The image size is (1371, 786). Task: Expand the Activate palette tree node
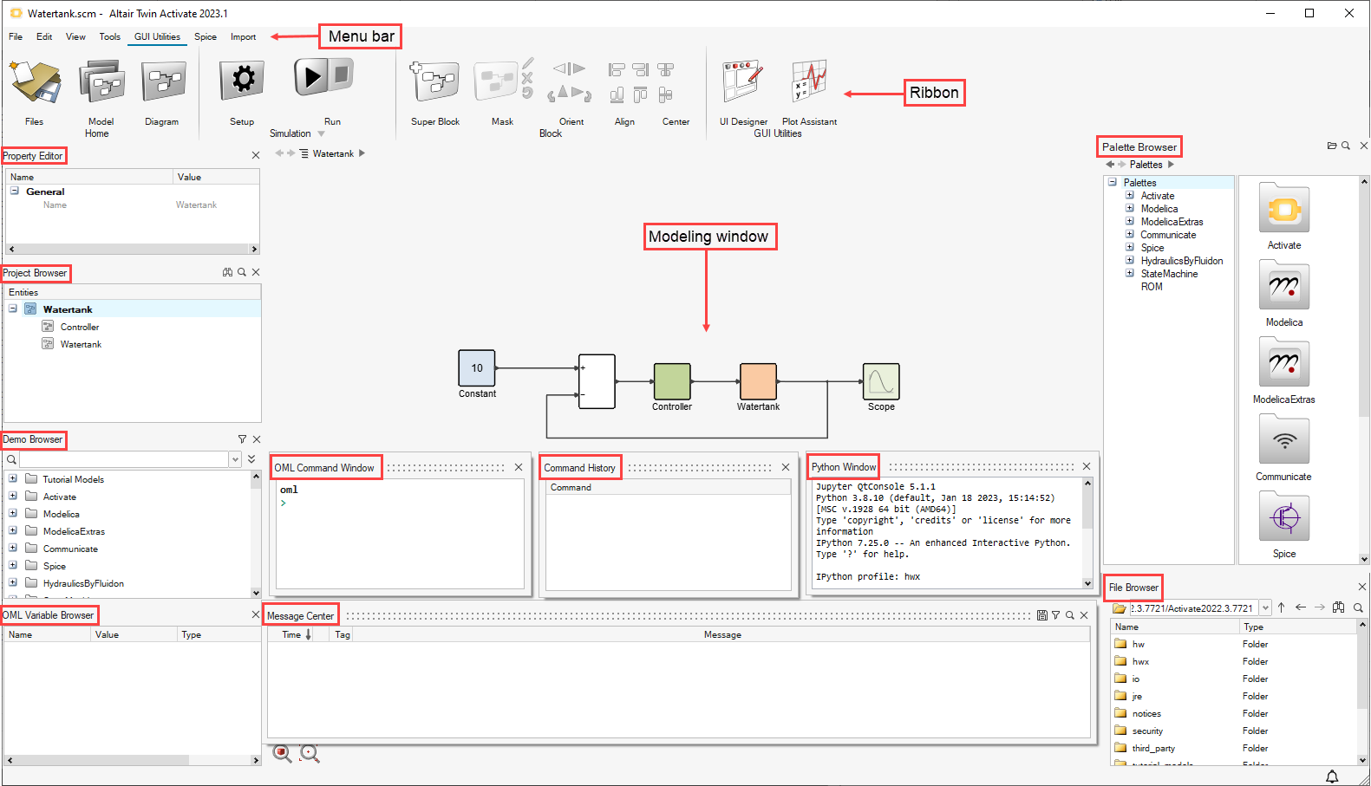pos(1130,196)
